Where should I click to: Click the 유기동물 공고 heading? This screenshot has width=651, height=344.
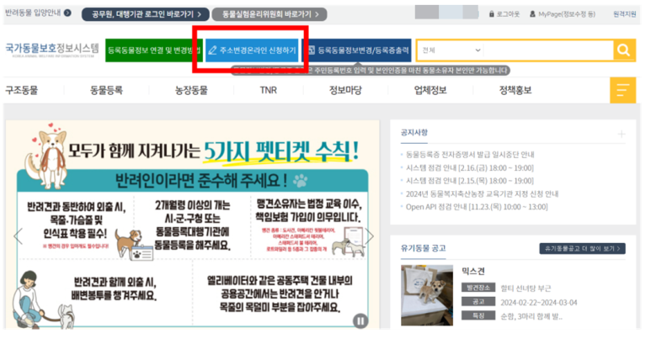tap(423, 248)
